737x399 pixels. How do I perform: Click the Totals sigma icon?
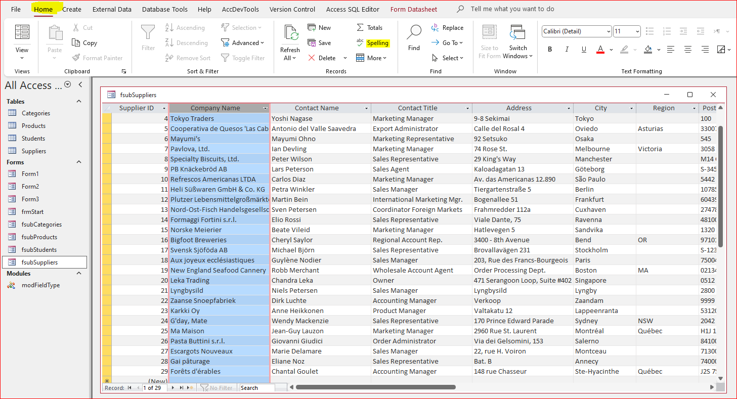(360, 27)
